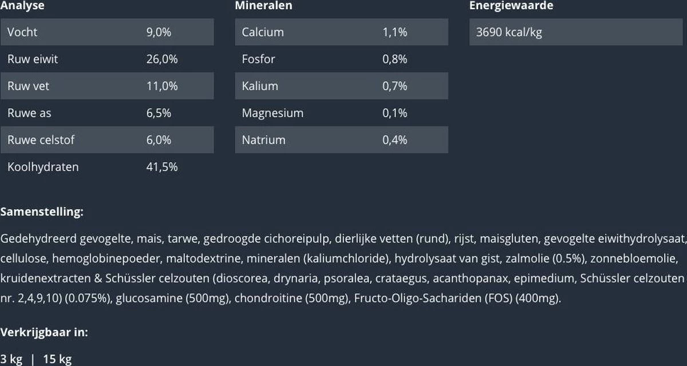687x366 pixels.
Task: Click the Kalium 0,7% row
Action: click(x=341, y=86)
